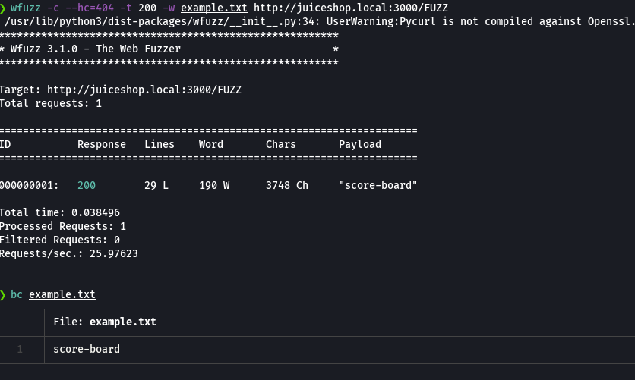
Task: Click 'Wfuzz 3.1.0 - The Web Fuzzer' banner text
Action: coord(96,49)
